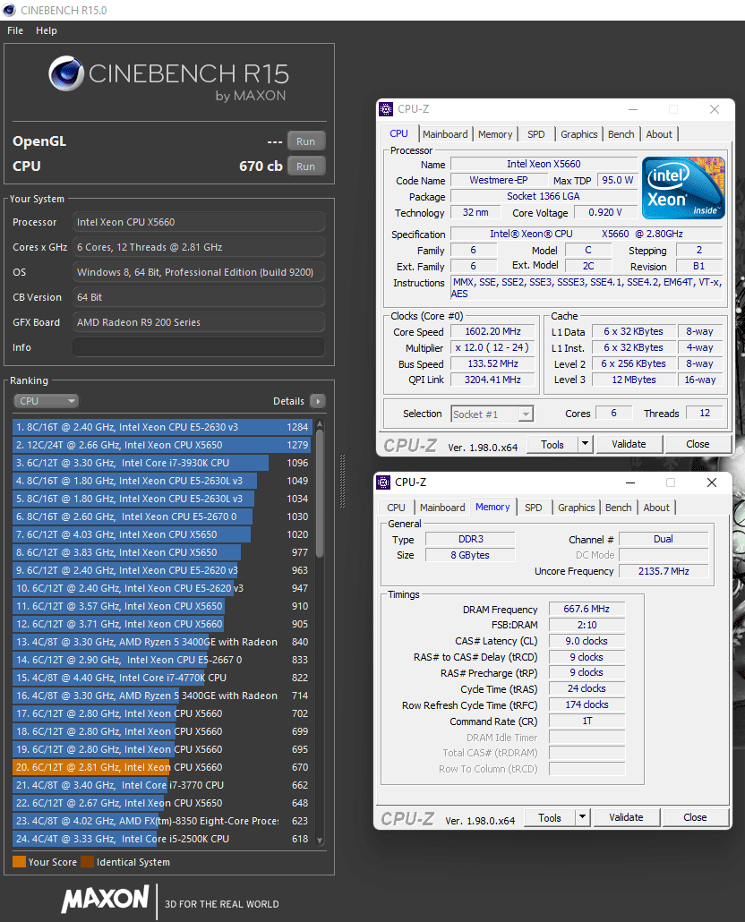Click Validate in lower CPU-Z window
The image size is (745, 922).
(626, 817)
